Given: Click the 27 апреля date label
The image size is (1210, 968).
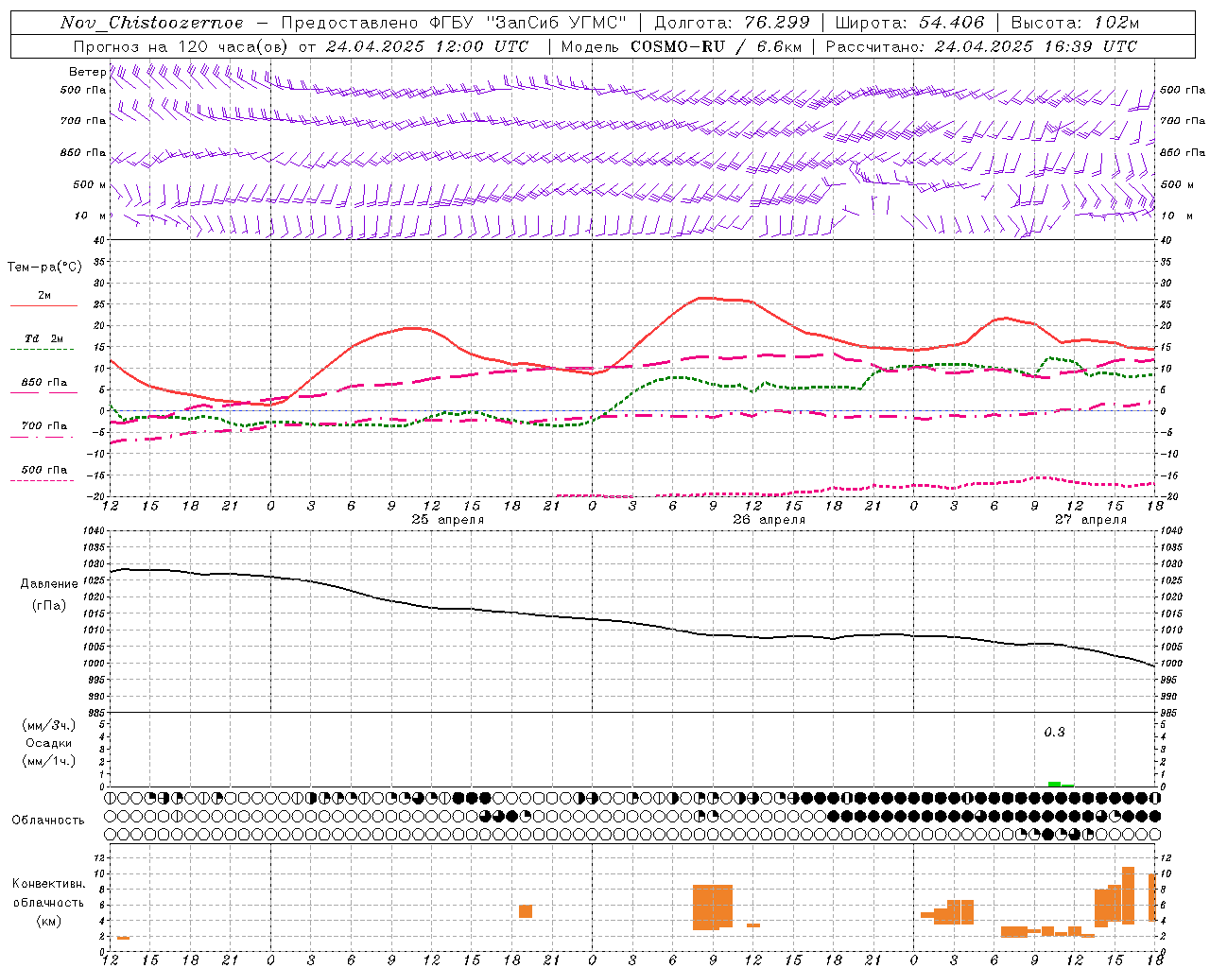Looking at the screenshot, I should click(1090, 520).
